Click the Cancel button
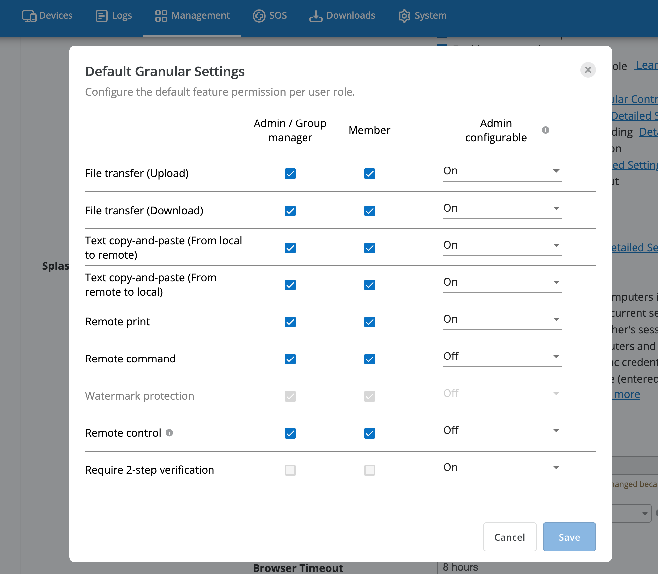 click(x=510, y=537)
